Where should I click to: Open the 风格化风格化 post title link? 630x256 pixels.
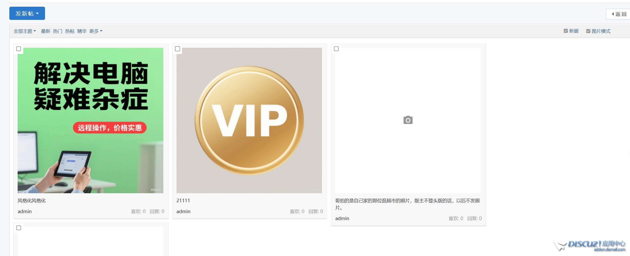click(32, 201)
